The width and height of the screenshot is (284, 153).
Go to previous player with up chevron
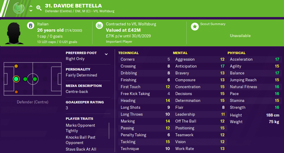click(x=31, y=6)
